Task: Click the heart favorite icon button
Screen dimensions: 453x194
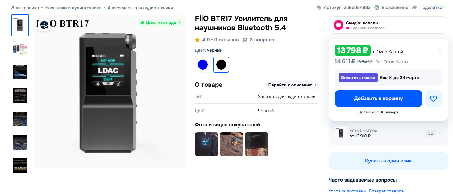Action: pos(434,99)
